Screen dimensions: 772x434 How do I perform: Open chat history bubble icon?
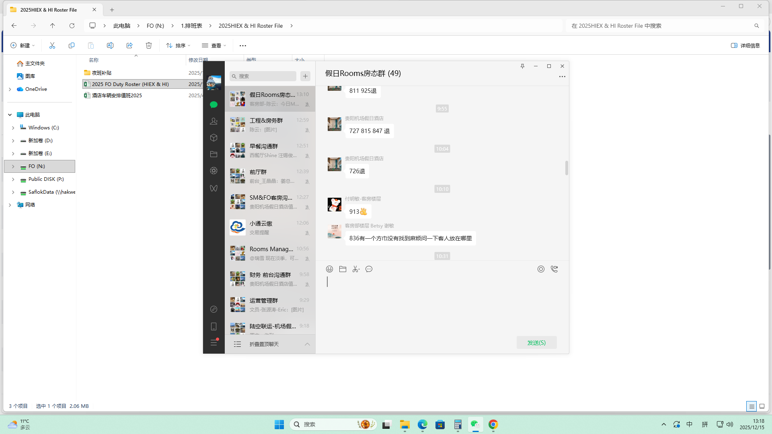[x=369, y=269]
